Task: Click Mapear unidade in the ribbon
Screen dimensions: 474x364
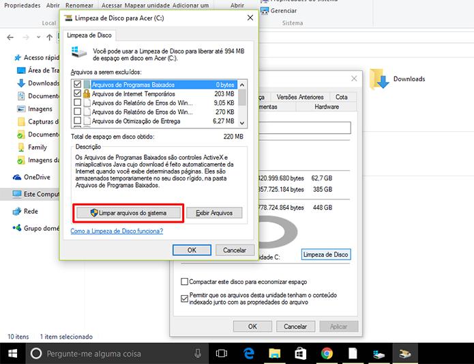Action: coord(147,5)
